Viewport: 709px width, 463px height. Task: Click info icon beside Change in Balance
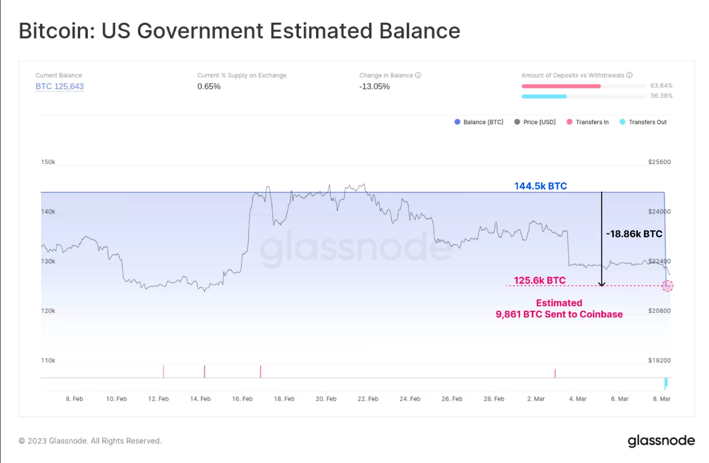click(418, 76)
